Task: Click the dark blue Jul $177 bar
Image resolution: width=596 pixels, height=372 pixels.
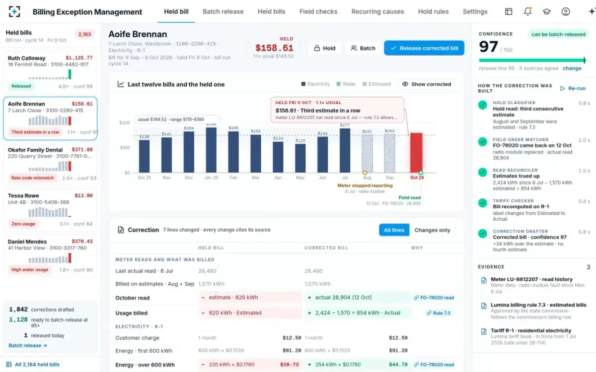Action: point(345,151)
